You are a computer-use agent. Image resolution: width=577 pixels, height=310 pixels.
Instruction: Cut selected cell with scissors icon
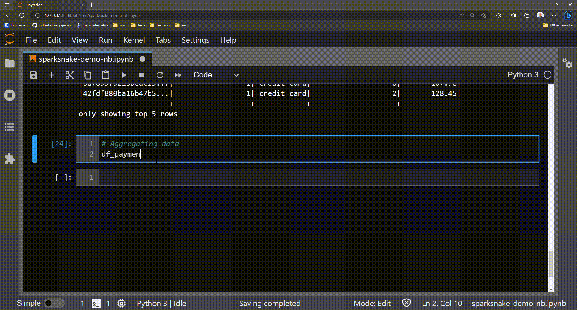[x=69, y=75]
